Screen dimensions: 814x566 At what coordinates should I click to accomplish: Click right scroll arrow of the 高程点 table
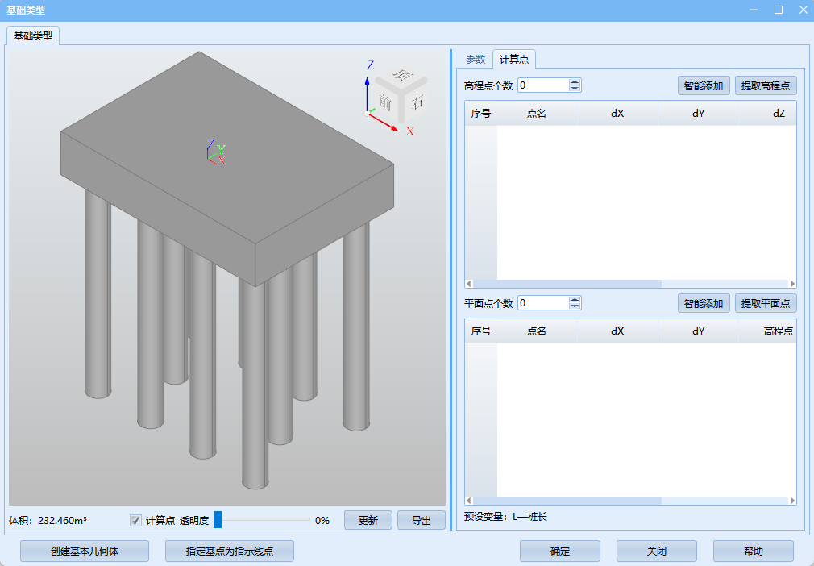click(x=792, y=284)
